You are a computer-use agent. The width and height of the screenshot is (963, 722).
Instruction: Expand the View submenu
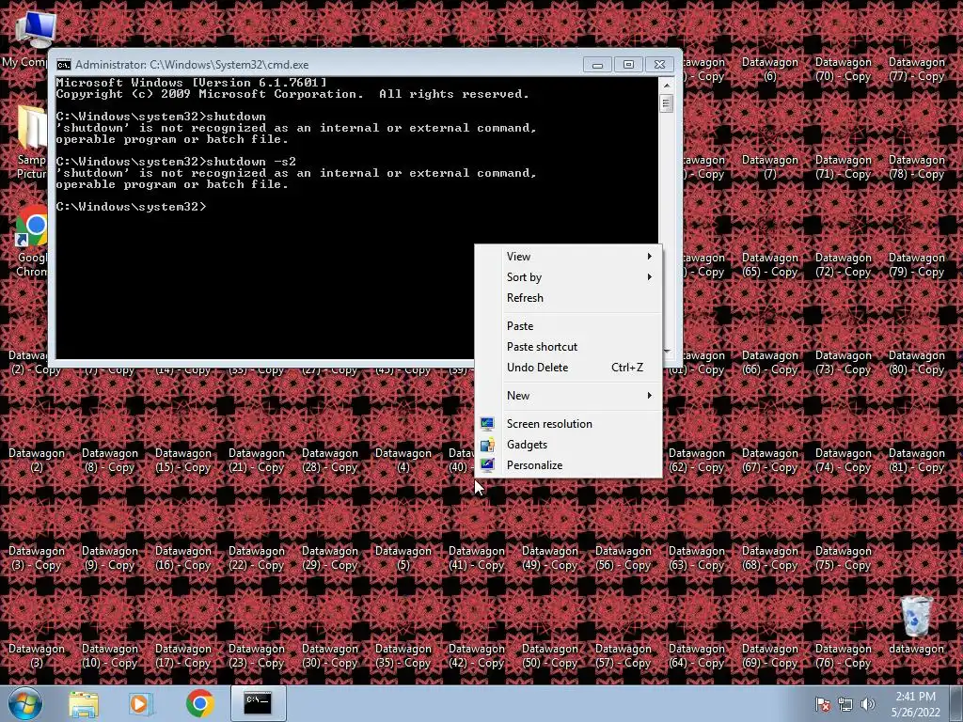569,257
